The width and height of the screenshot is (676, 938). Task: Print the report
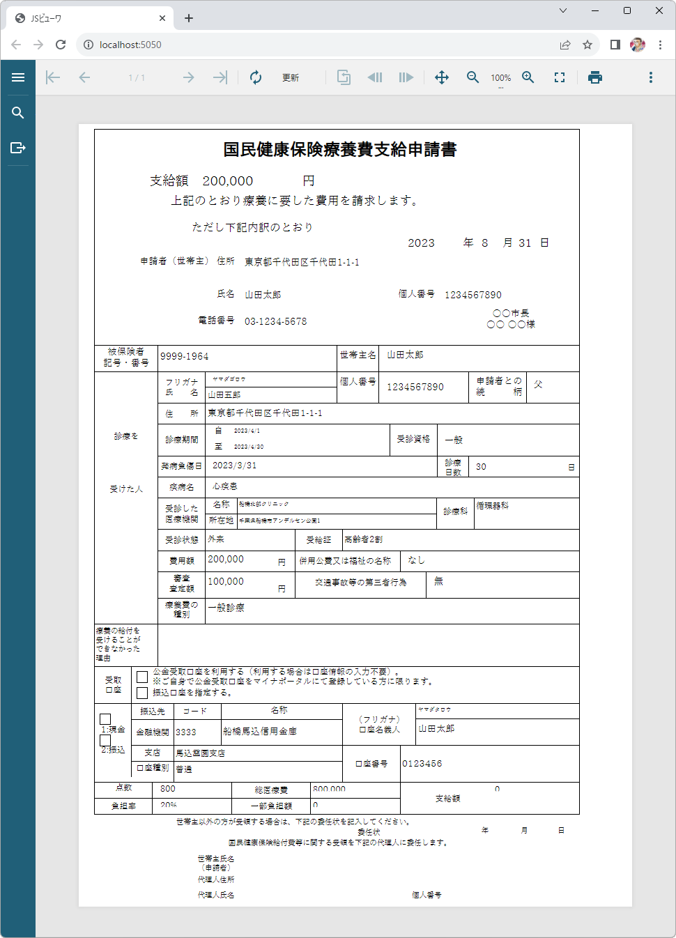(595, 77)
